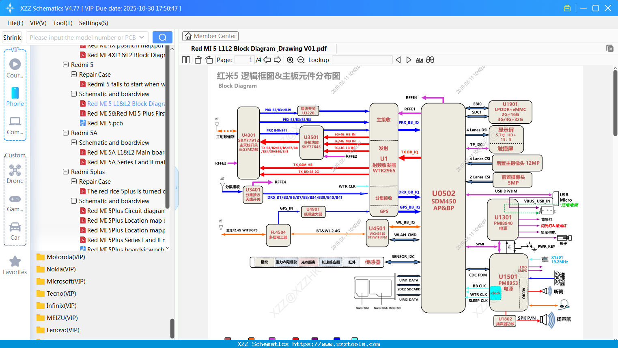
Task: Open search using the binoculars icon
Action: pos(430,60)
